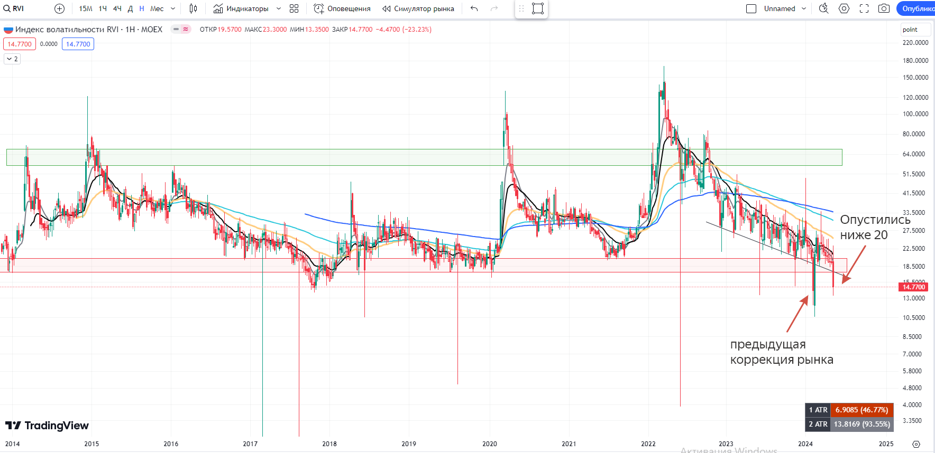The height and width of the screenshot is (453, 935).
Task: Open chart settings hexagon icon
Action: click(844, 8)
